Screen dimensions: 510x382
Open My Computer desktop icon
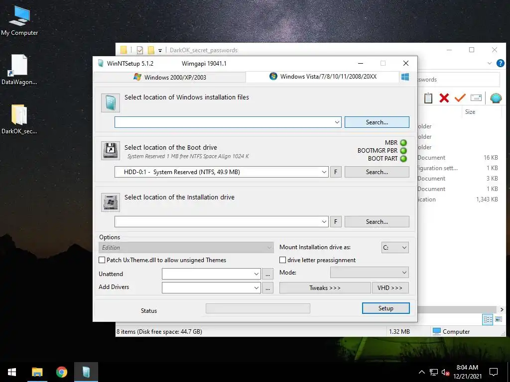click(19, 20)
